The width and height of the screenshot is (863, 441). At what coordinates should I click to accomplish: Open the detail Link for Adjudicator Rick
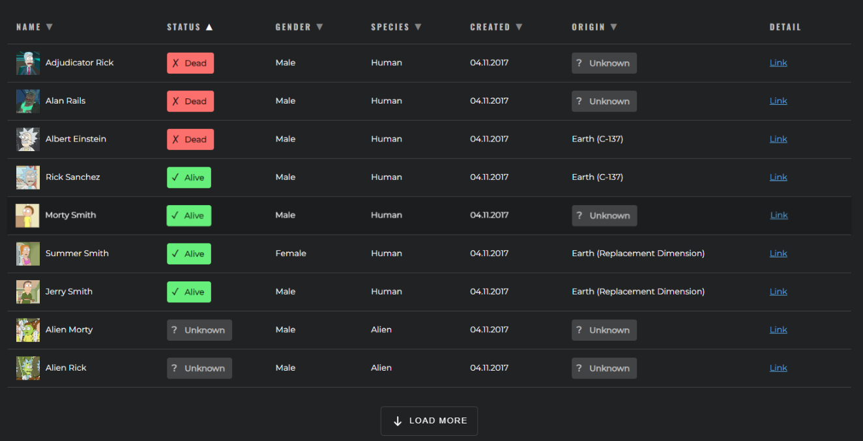pos(778,63)
